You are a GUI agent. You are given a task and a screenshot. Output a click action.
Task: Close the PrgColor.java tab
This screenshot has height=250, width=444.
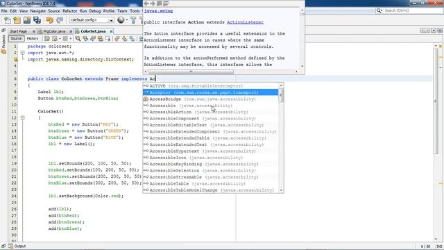pyautogui.click(x=71, y=31)
